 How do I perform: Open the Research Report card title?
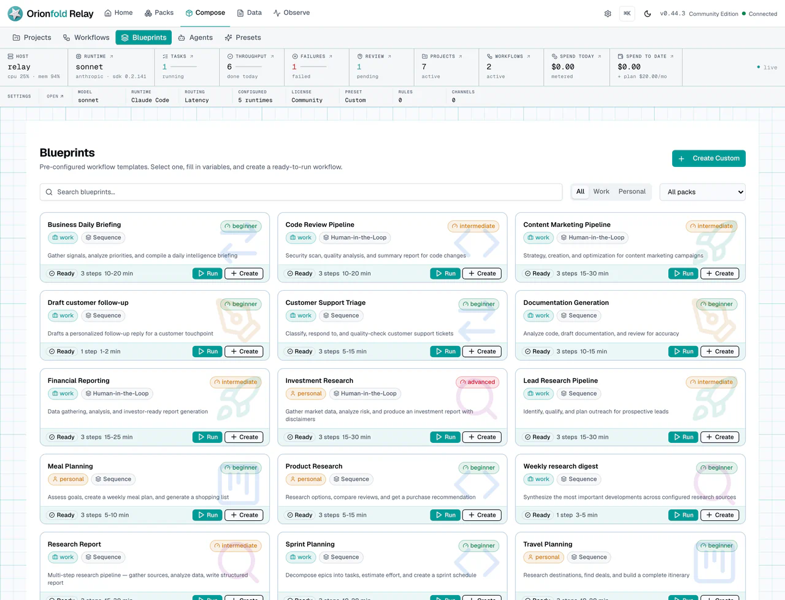(74, 544)
